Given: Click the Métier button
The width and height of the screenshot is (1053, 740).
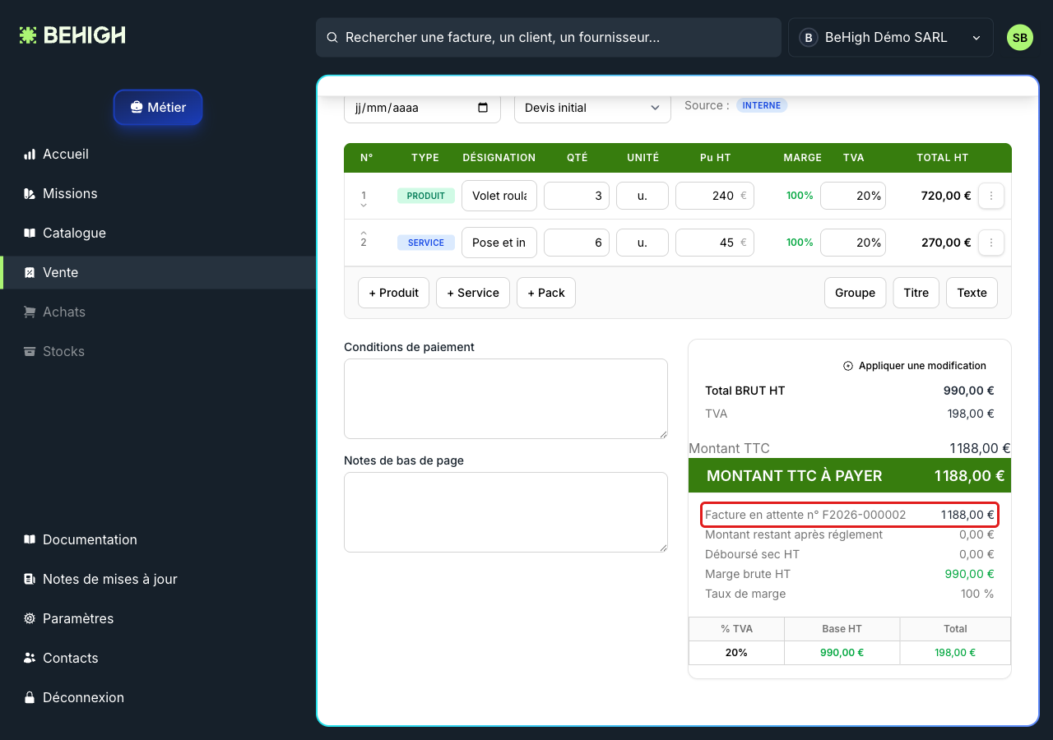Looking at the screenshot, I should tap(158, 107).
